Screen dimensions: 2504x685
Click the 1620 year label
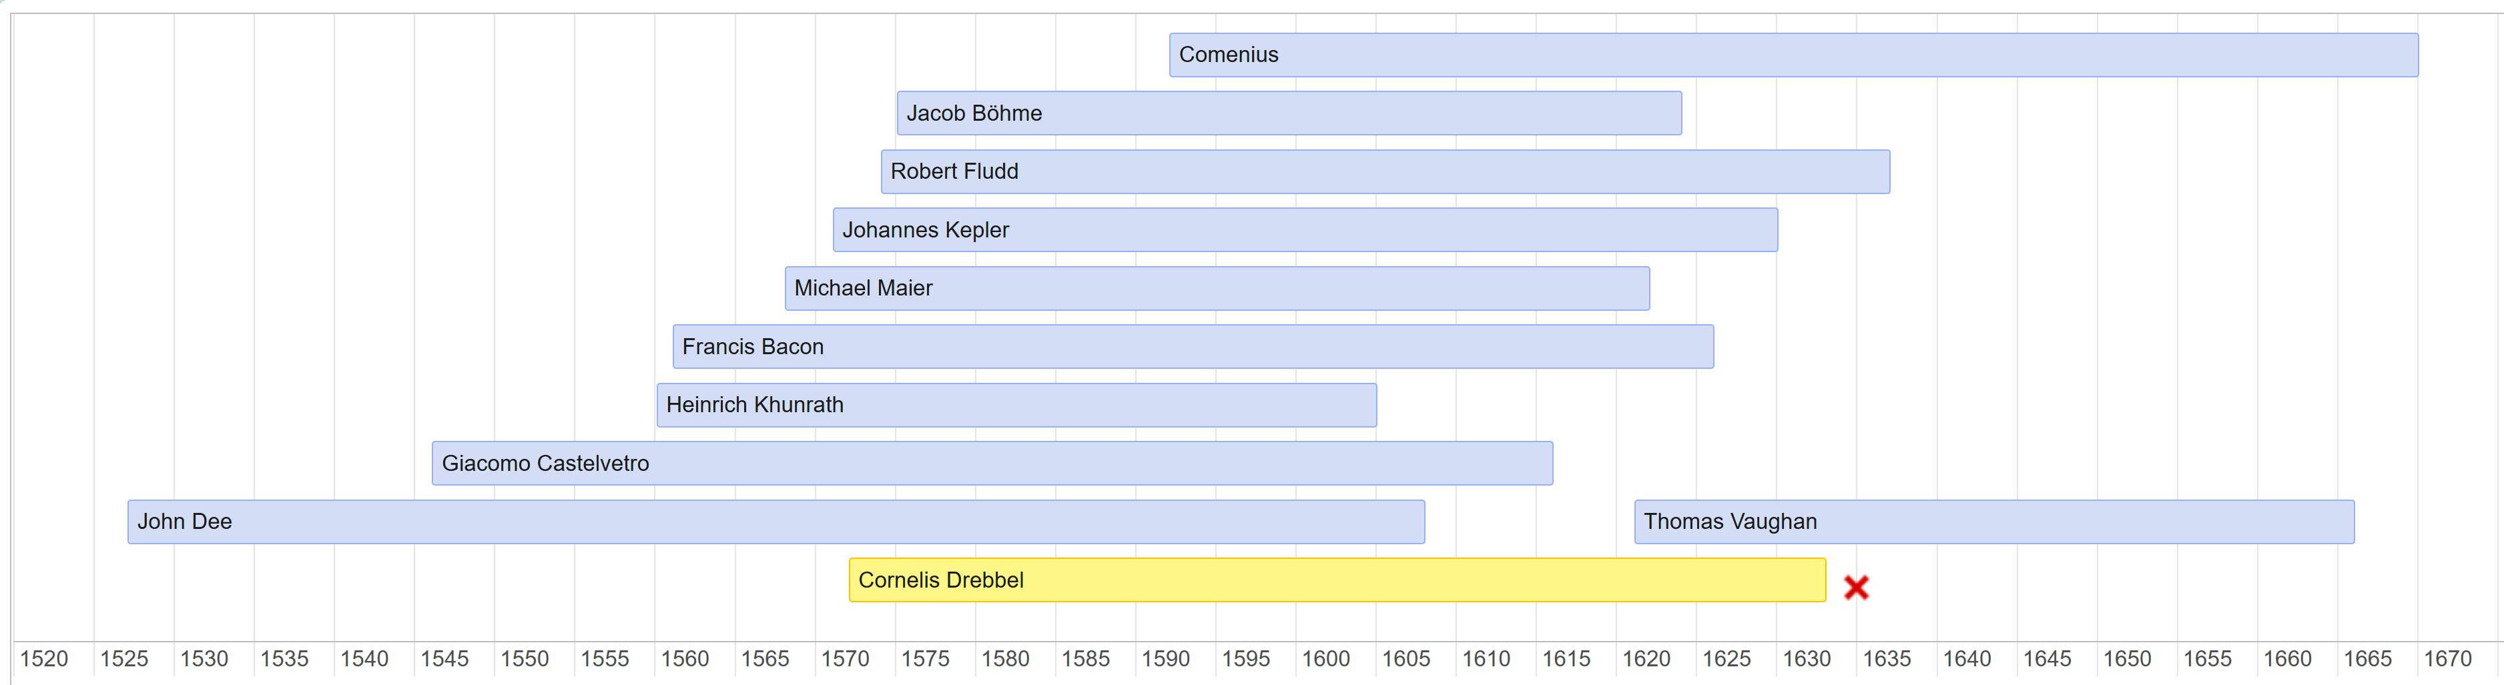pyautogui.click(x=1646, y=659)
